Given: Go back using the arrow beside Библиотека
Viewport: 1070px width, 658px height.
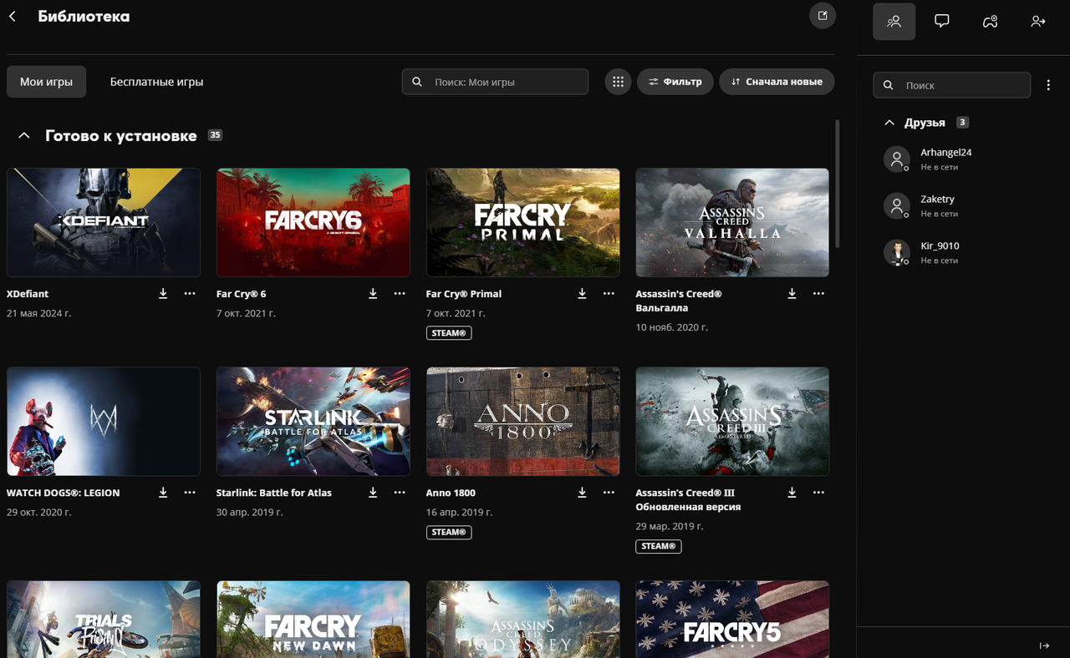Looking at the screenshot, I should click(13, 16).
